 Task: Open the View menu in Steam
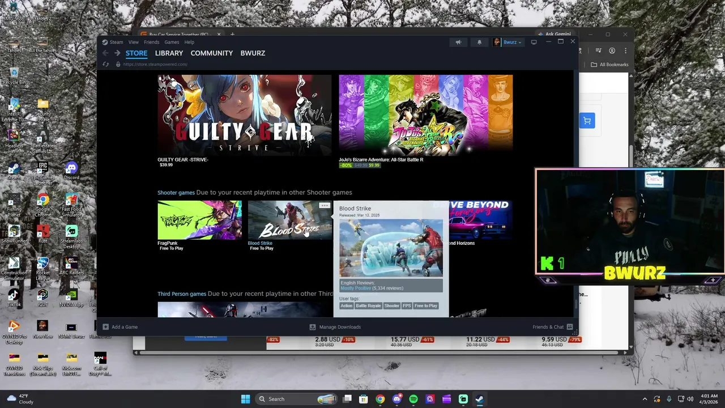coord(133,42)
